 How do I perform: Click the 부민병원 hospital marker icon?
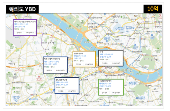[52, 35]
